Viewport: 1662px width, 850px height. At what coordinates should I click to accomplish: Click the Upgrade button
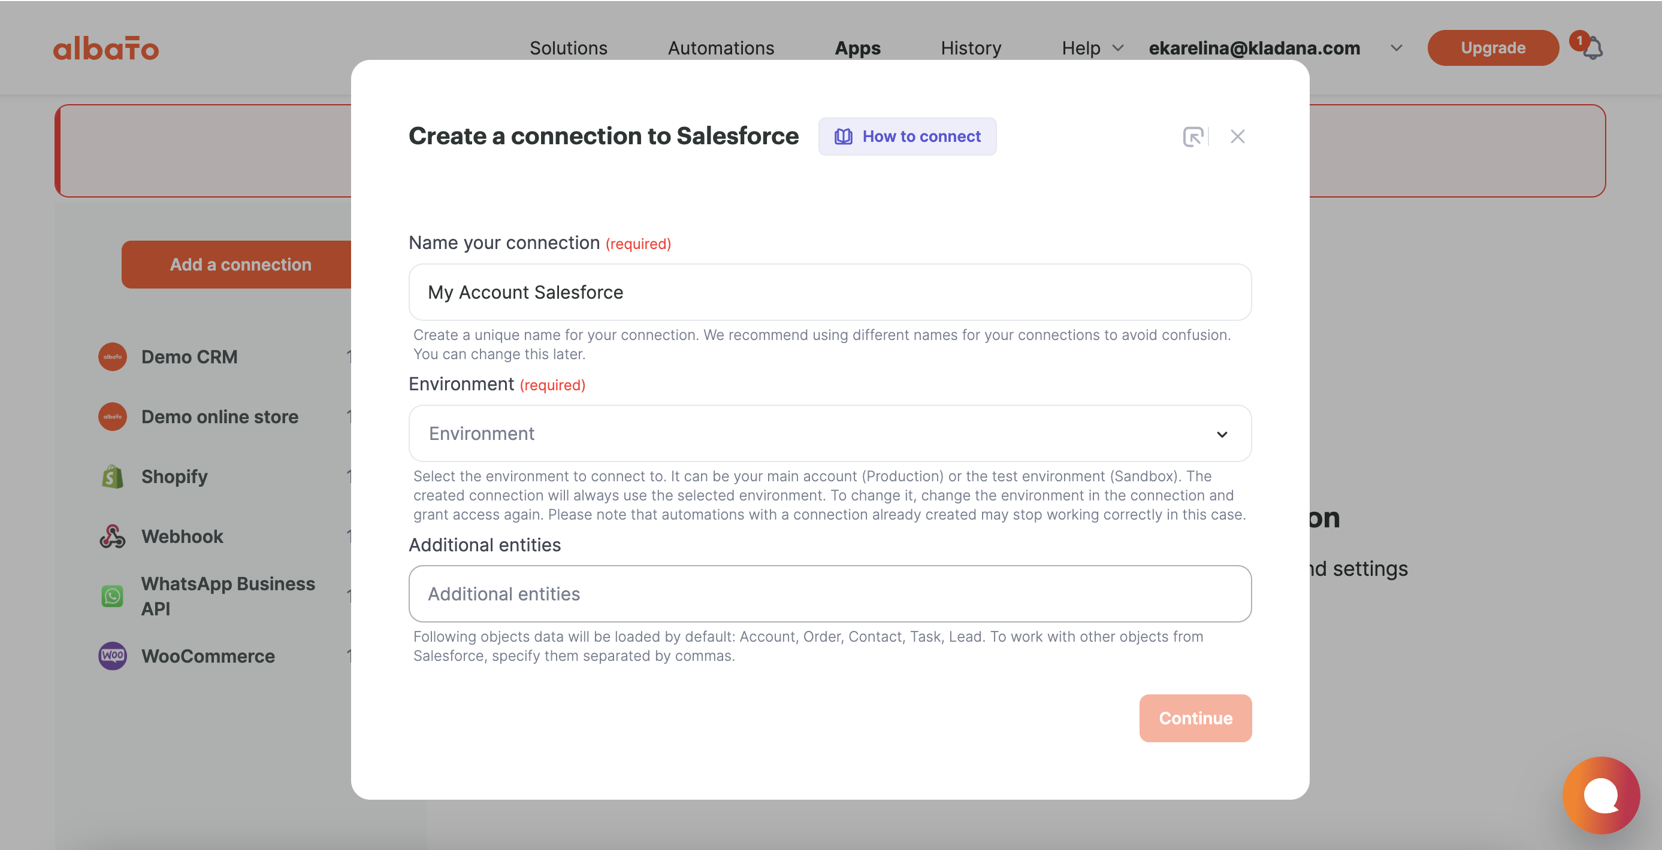[1493, 48]
